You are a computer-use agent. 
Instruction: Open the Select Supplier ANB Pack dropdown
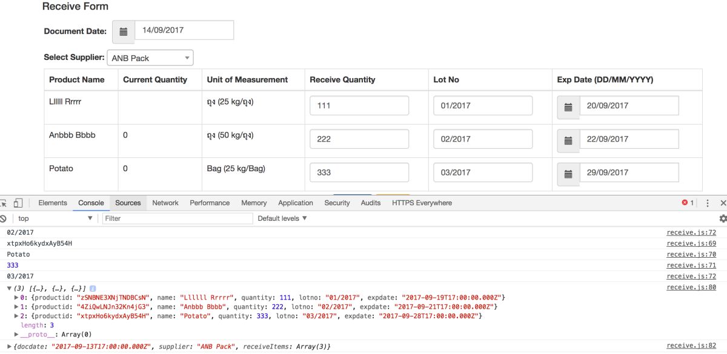[x=150, y=58]
